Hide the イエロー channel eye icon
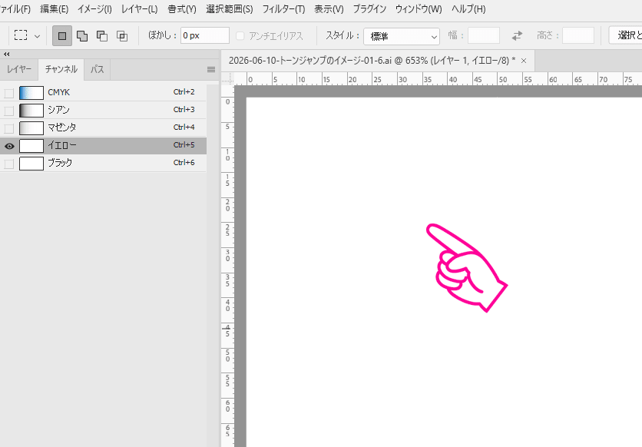Viewport: 642px width, 447px height. [x=9, y=146]
